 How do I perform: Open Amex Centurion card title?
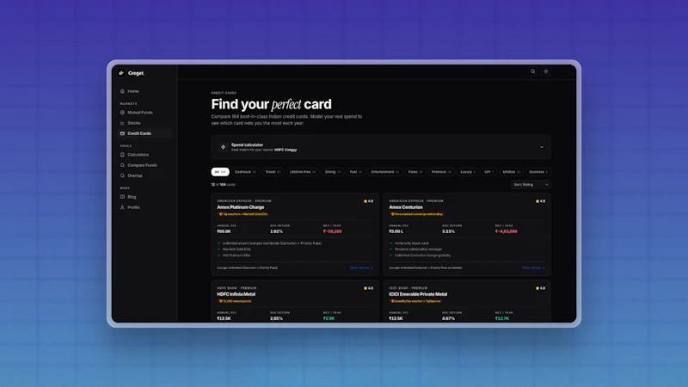click(406, 207)
